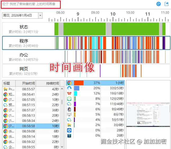
Task: Click the 3分8秒 duration value
Action: point(119,125)
